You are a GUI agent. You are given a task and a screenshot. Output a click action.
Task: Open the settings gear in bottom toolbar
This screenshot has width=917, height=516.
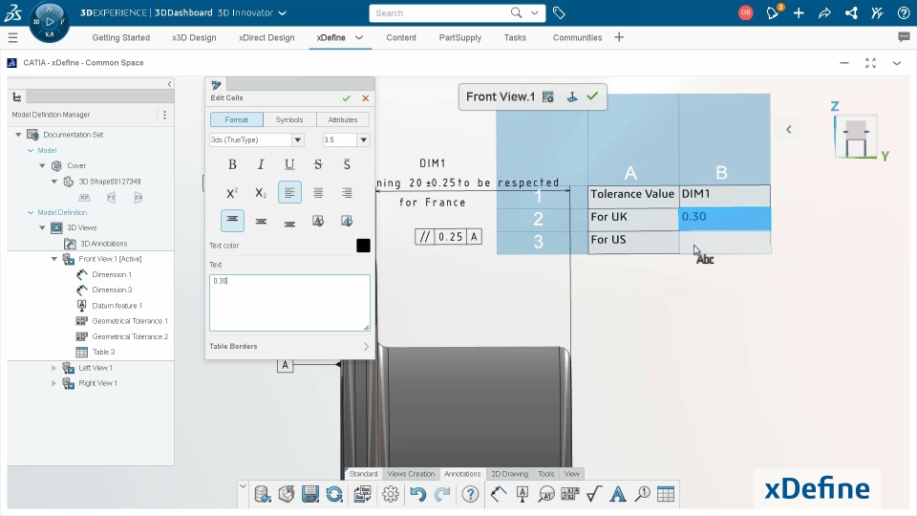(391, 494)
